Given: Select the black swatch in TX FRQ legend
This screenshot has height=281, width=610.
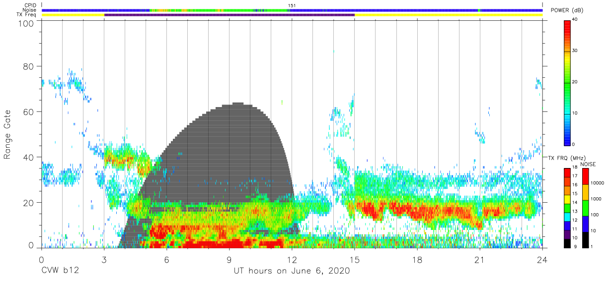Looking at the screenshot, I should (x=567, y=243).
